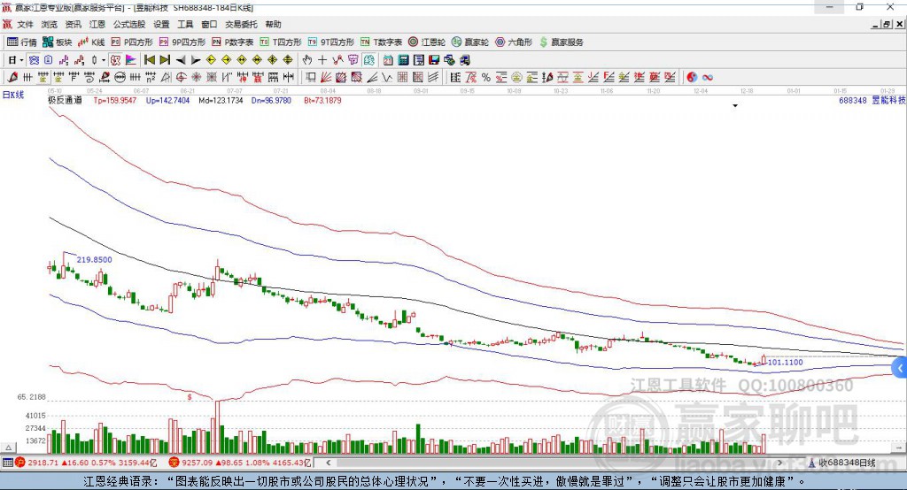Click the K线 chart button
The height and width of the screenshot is (490, 907).
[91, 42]
